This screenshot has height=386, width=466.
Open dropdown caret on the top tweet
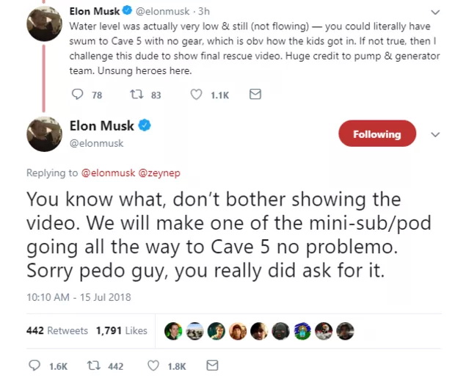pos(435,12)
